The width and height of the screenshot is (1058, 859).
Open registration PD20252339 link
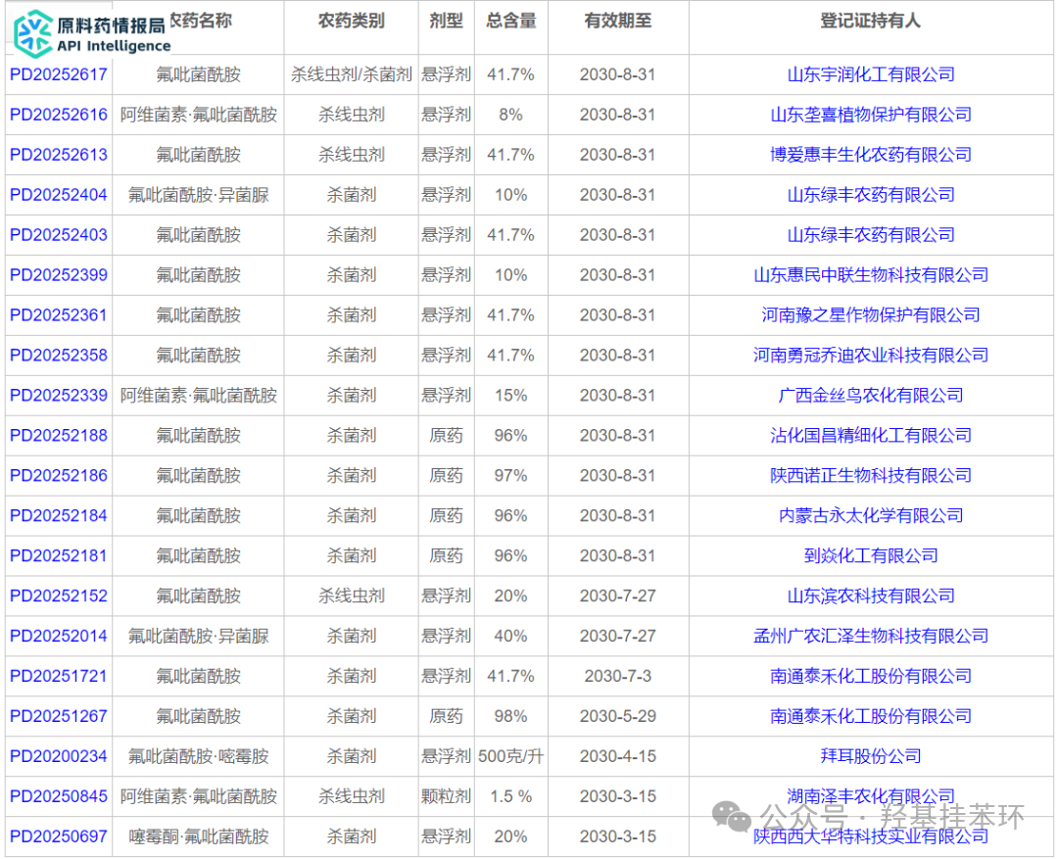59,396
